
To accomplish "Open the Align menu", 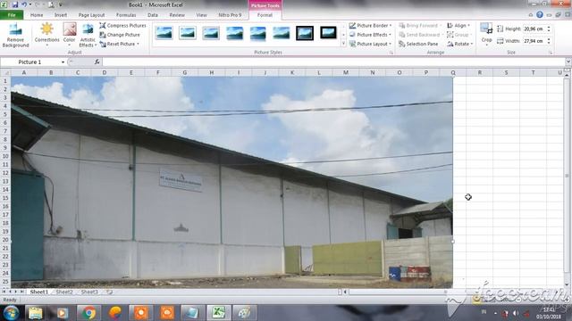I will (x=458, y=26).
